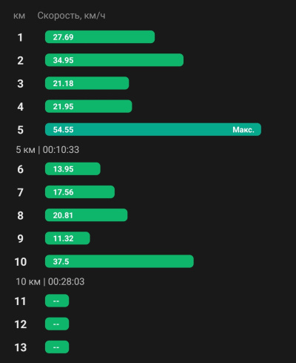Viewport: 296px width, 363px height.
Task: Select kilometer number 5 row label
Action: (x=20, y=130)
